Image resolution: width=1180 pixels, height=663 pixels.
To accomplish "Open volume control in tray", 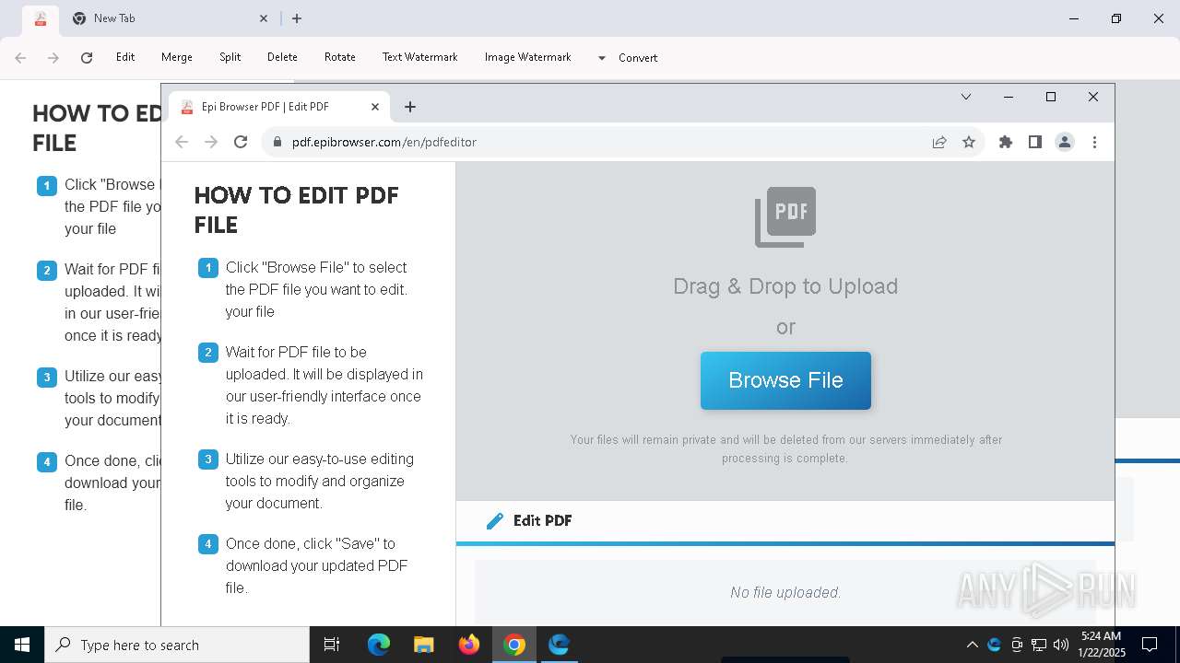I will [x=1060, y=645].
